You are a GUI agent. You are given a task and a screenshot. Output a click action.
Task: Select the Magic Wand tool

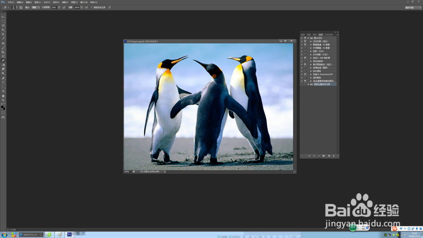click(3, 30)
